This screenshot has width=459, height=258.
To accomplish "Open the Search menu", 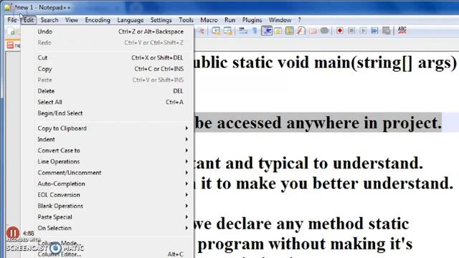I will coord(49,20).
